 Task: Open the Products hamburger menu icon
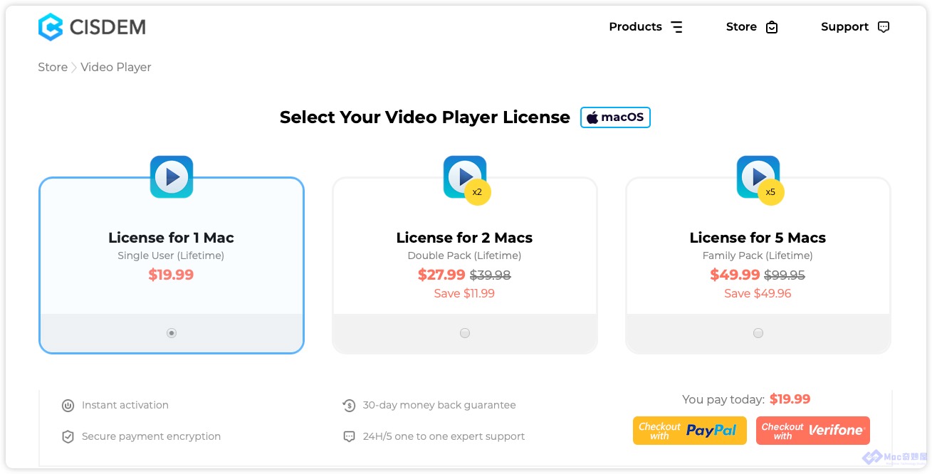click(676, 27)
